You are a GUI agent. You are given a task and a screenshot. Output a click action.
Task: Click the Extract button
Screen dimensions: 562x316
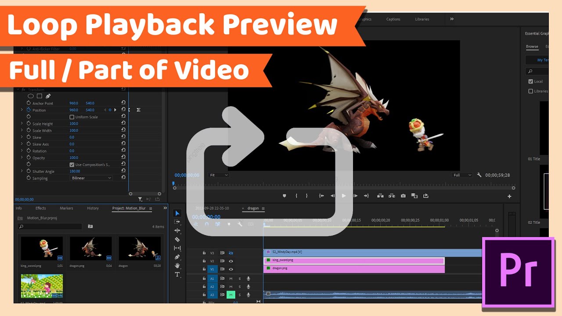point(391,196)
